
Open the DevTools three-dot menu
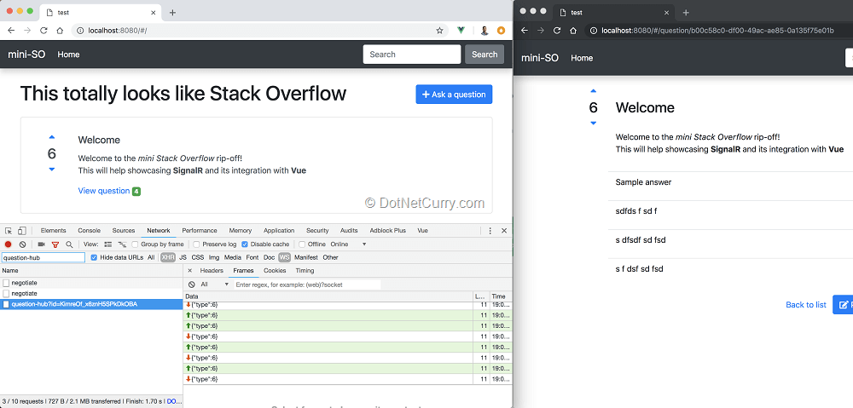490,231
